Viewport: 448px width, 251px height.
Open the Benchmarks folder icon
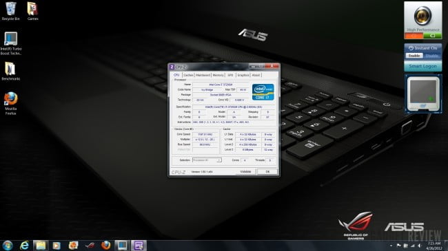point(10,72)
